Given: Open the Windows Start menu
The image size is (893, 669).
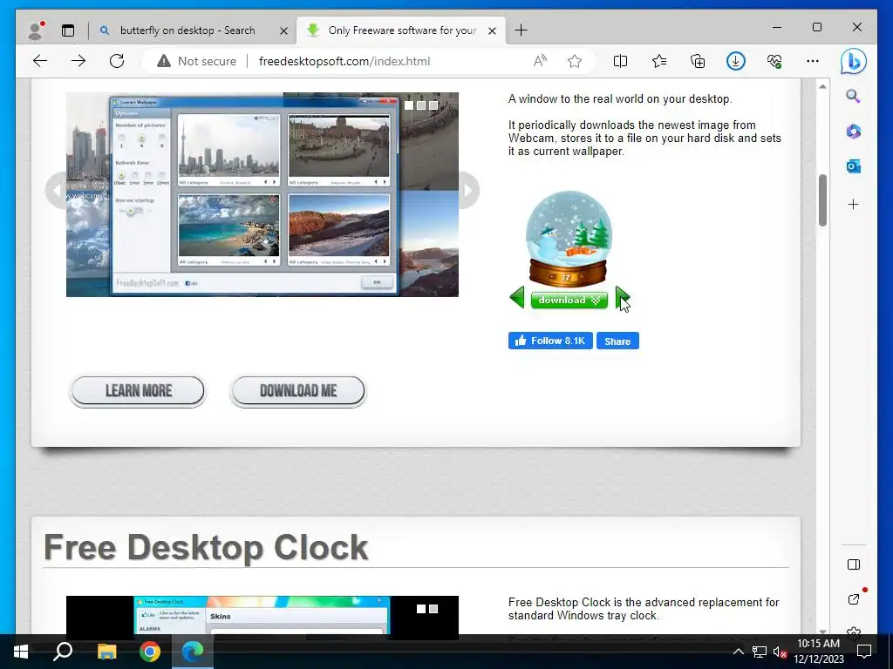Looking at the screenshot, I should [x=21, y=652].
